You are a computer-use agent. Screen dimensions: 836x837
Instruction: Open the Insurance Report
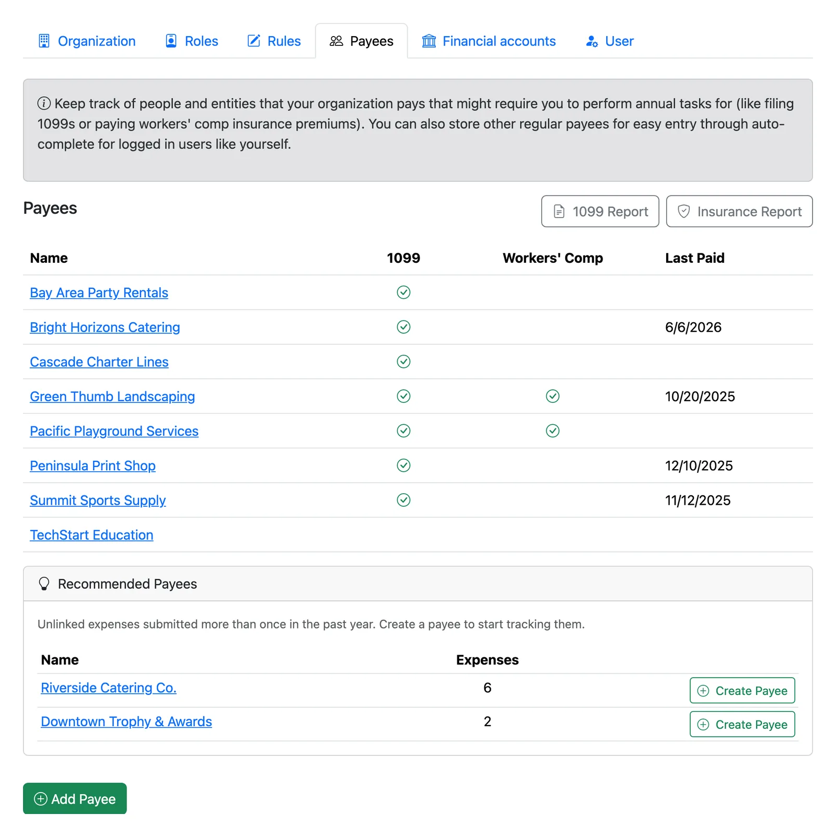tap(739, 211)
